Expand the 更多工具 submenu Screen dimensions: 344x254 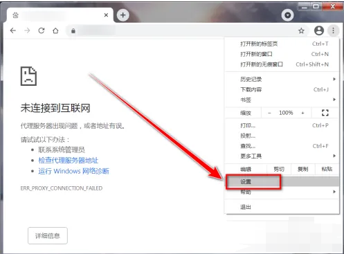[282, 156]
